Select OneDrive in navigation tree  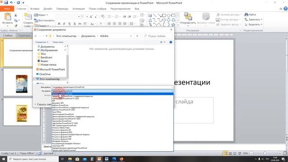click(x=45, y=74)
